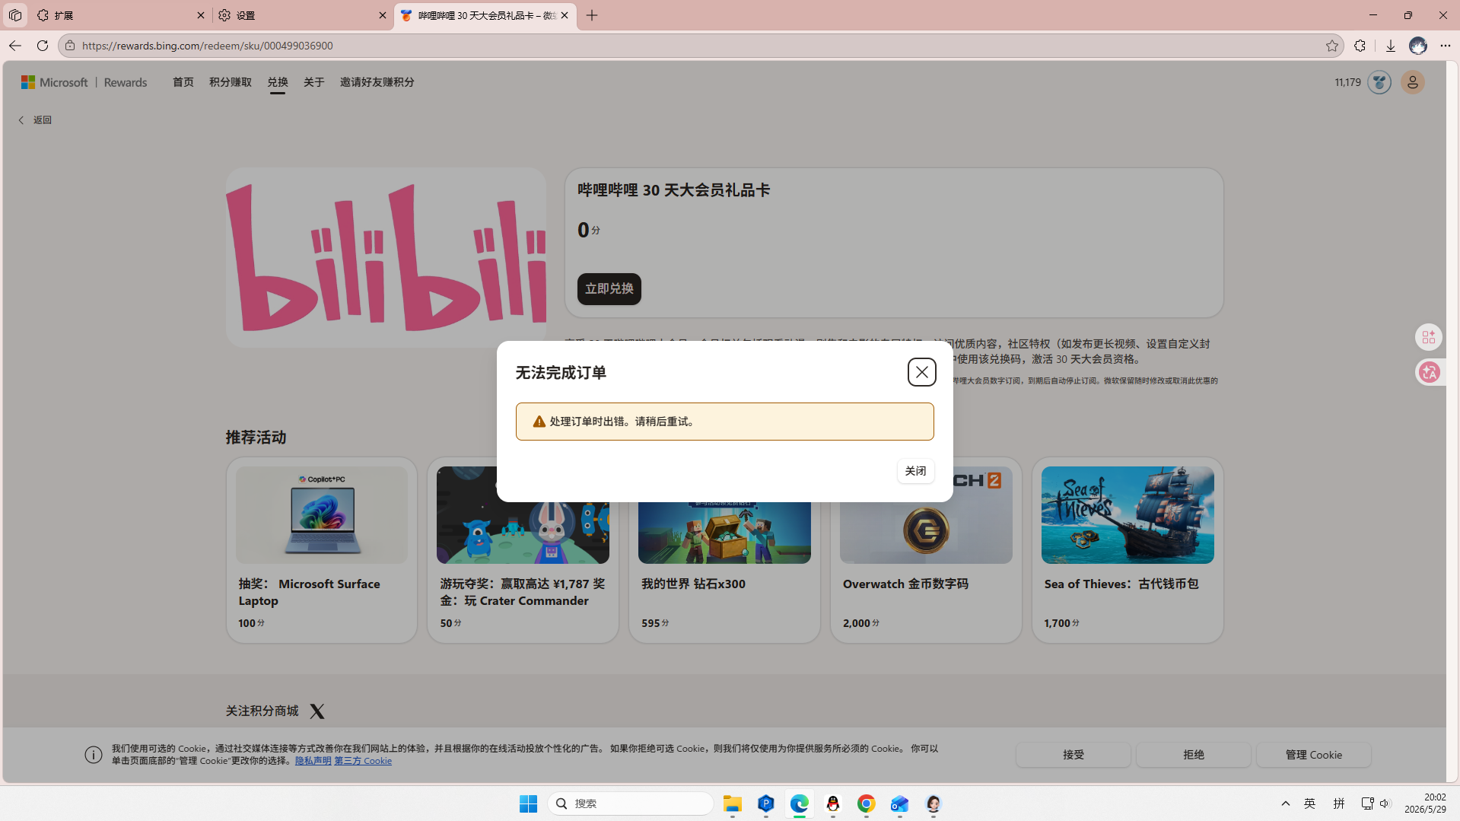Screen dimensions: 1460x821
Task: Reject cookies with 拒绝 button
Action: (1194, 755)
